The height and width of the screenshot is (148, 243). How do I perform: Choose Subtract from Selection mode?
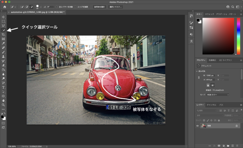pyautogui.click(x=31, y=7)
